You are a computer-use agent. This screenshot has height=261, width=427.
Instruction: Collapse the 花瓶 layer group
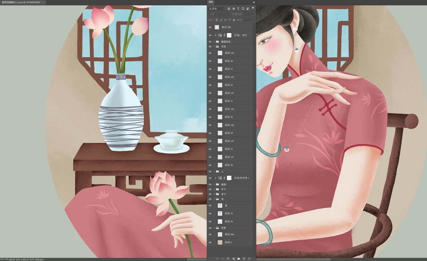(214, 46)
